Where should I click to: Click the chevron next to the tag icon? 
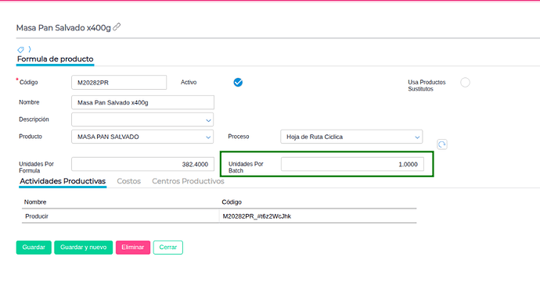click(30, 49)
